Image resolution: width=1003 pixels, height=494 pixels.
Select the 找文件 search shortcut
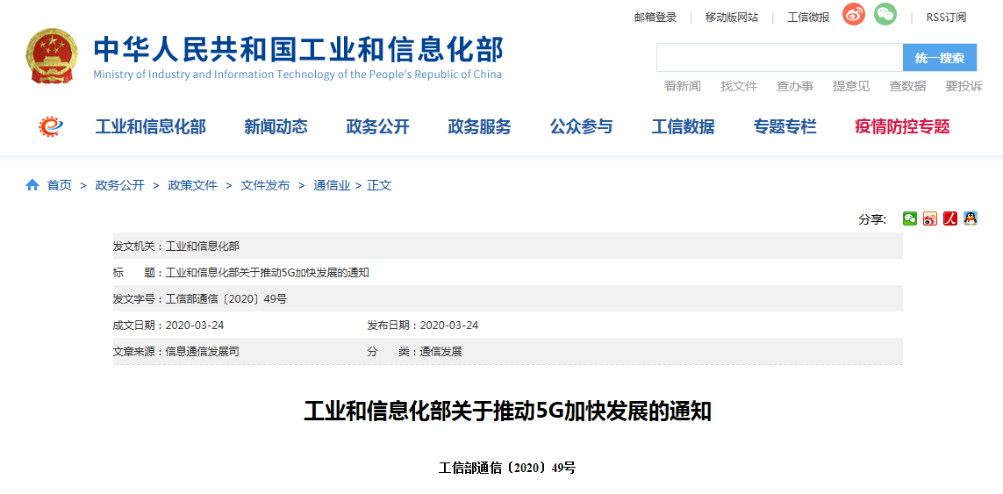[739, 86]
